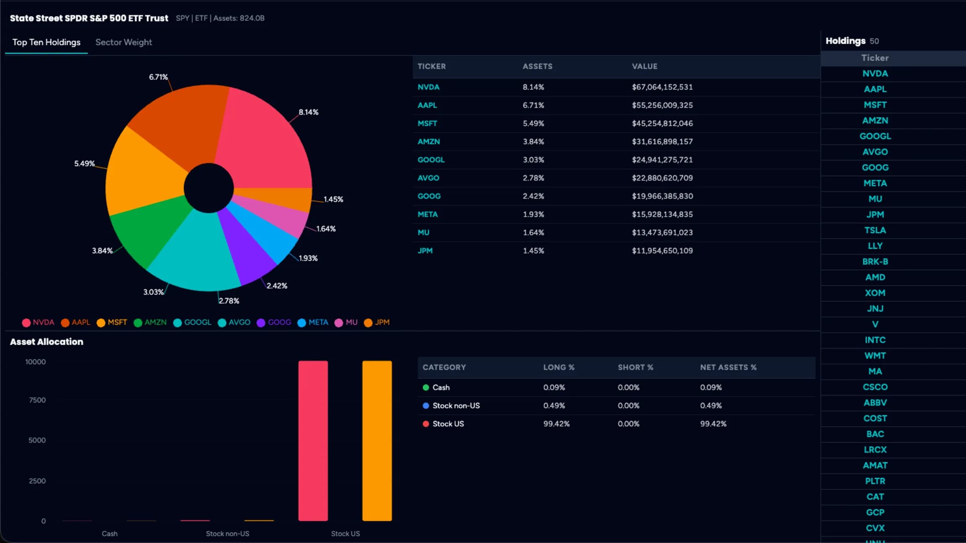The height and width of the screenshot is (543, 966).
Task: Select TSLA in the Holdings sidebar list
Action: point(875,230)
